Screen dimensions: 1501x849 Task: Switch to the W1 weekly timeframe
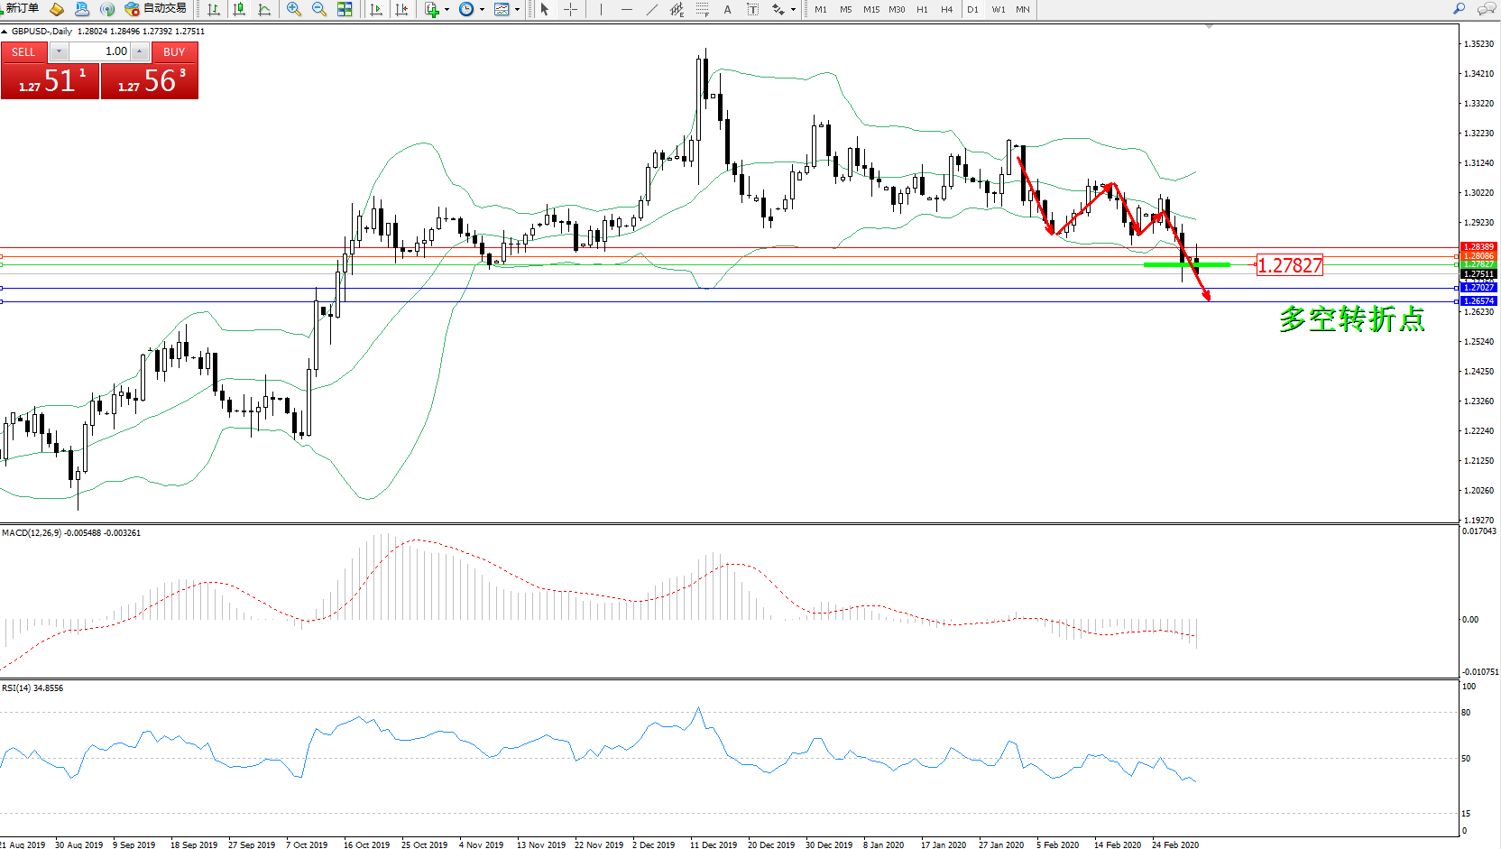click(x=998, y=9)
